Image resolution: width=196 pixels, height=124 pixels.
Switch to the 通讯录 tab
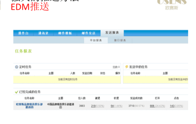43,33
